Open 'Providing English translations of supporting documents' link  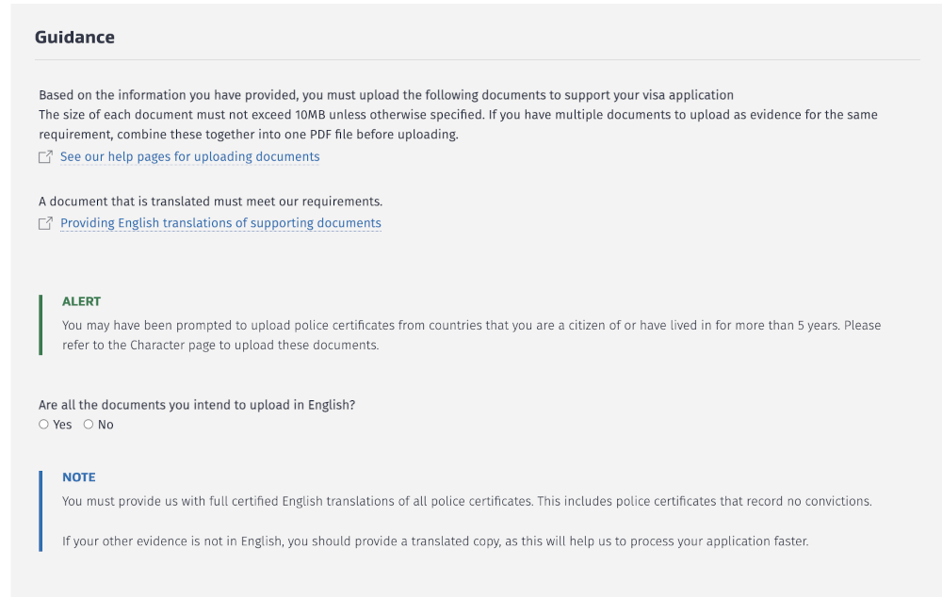coord(220,223)
